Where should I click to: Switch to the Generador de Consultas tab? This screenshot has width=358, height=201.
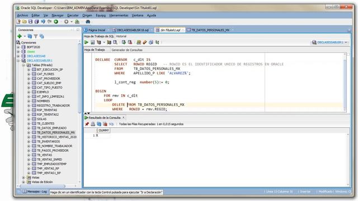point(127,50)
